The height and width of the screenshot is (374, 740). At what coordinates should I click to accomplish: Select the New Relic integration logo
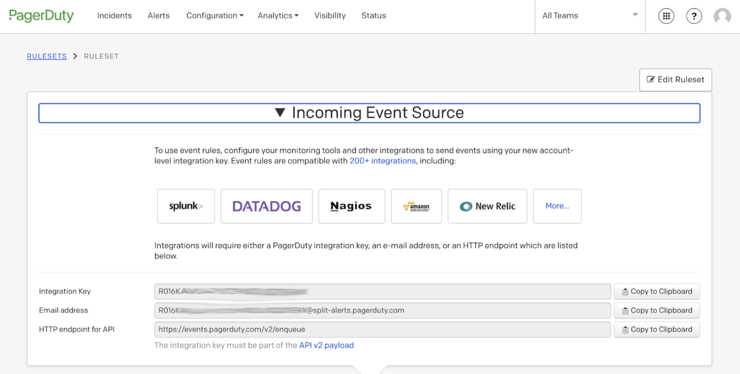point(488,206)
